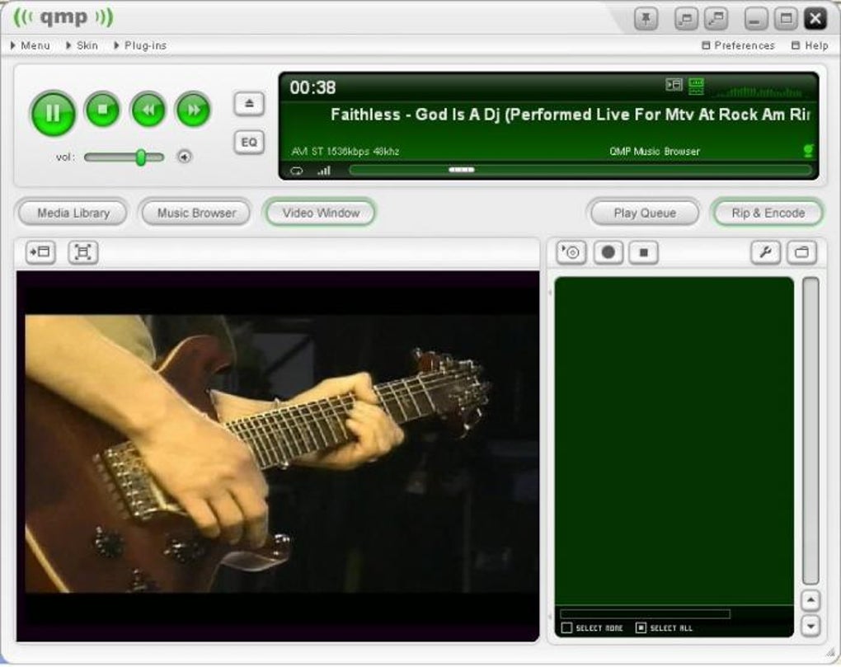This screenshot has width=841, height=667.
Task: Click the pin always-on-top icon
Action: pos(646,19)
